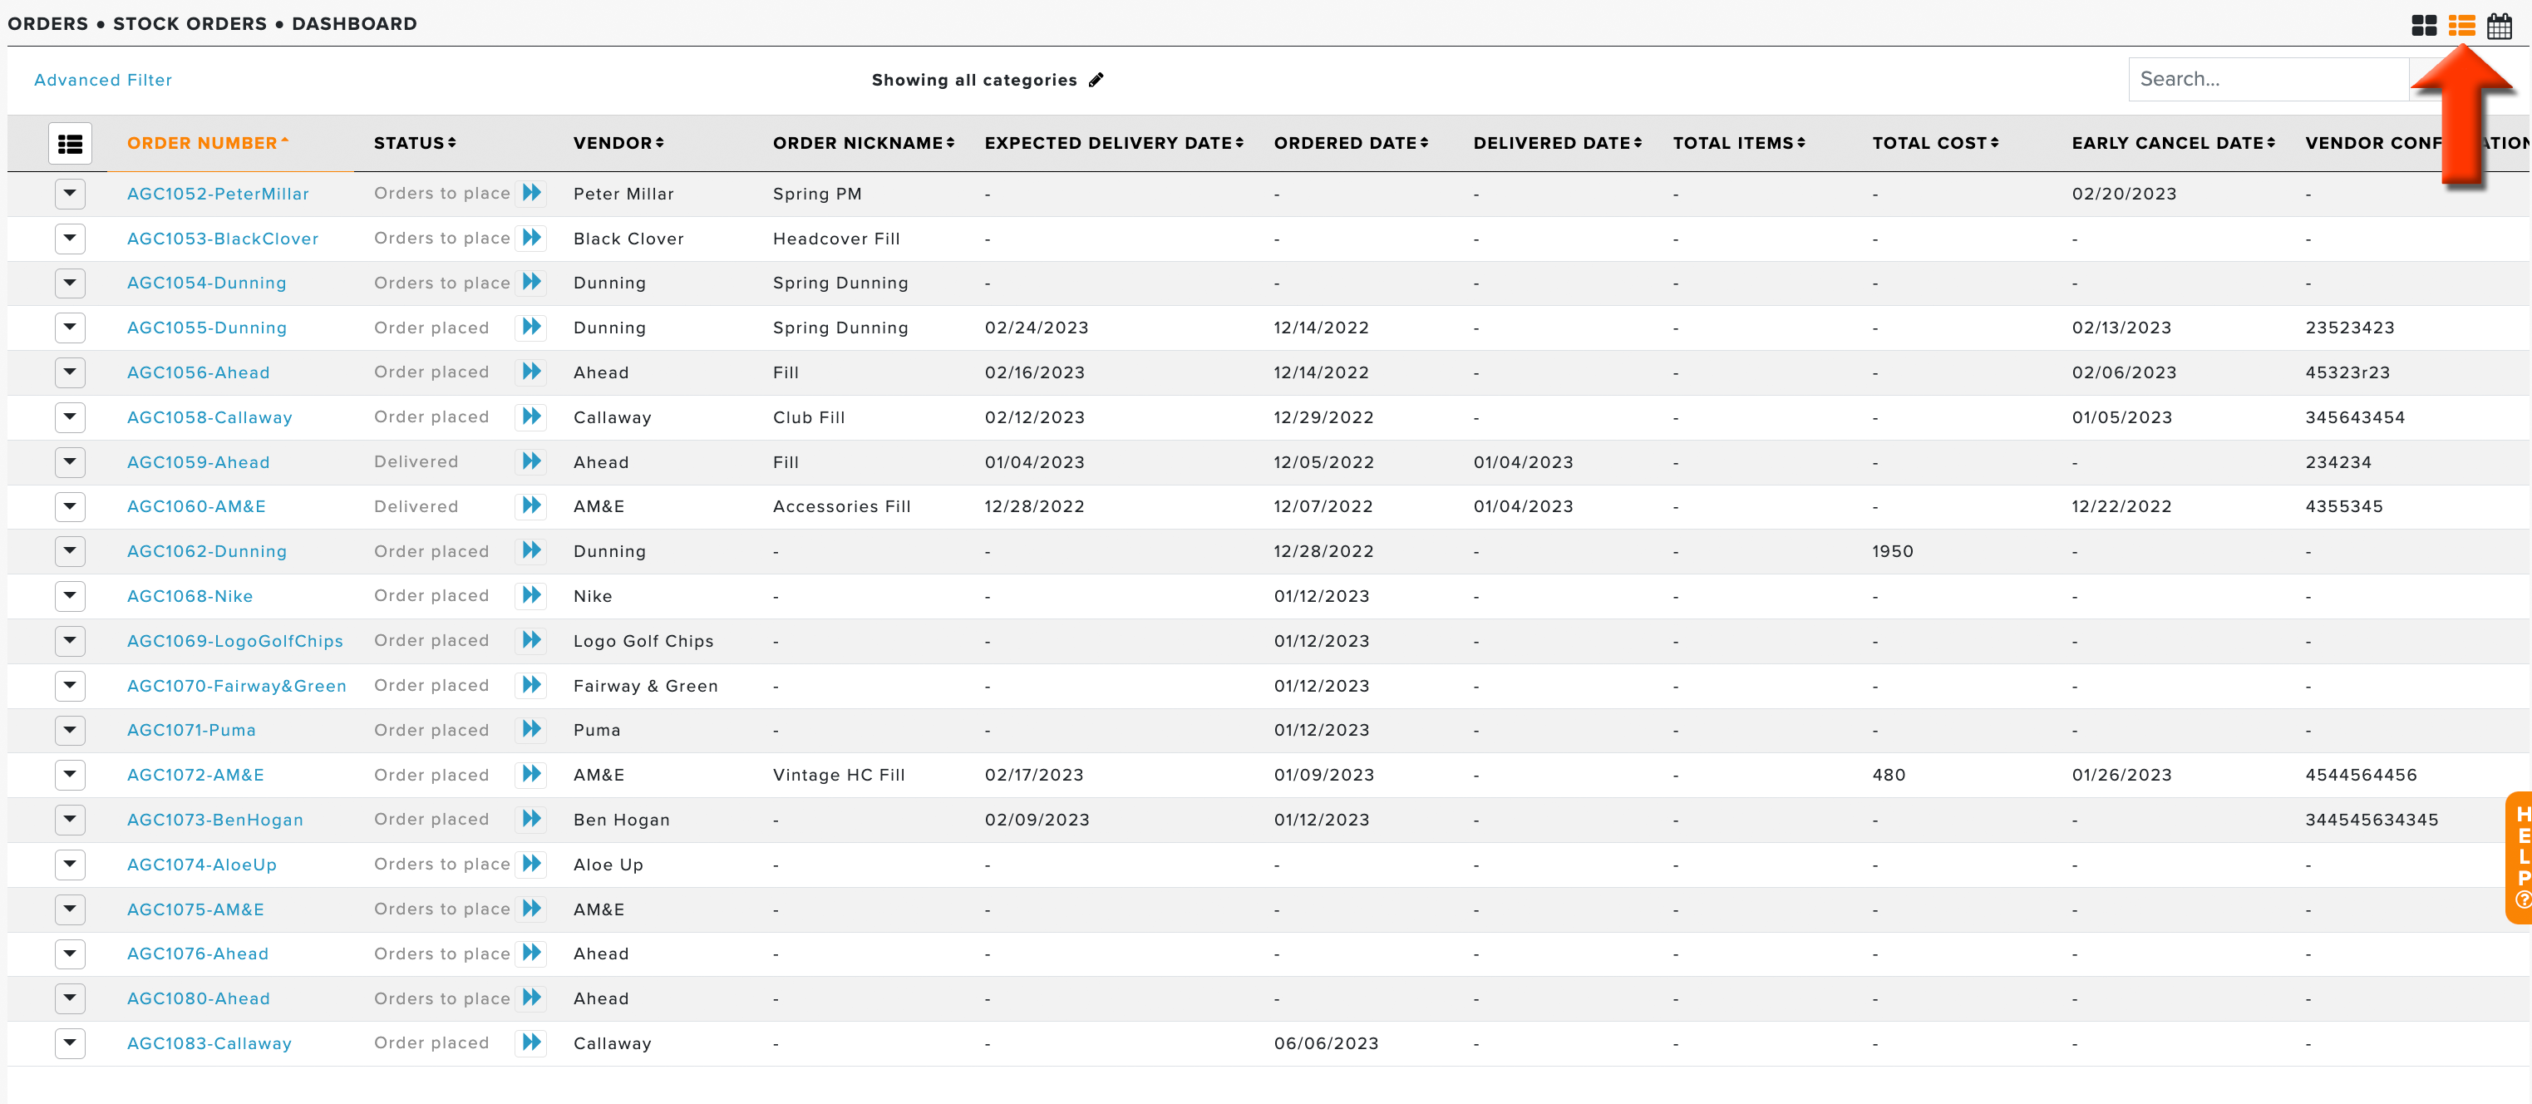Expand row menu for AGC1052-PeterMillar
The image size is (2532, 1104).
[70, 194]
